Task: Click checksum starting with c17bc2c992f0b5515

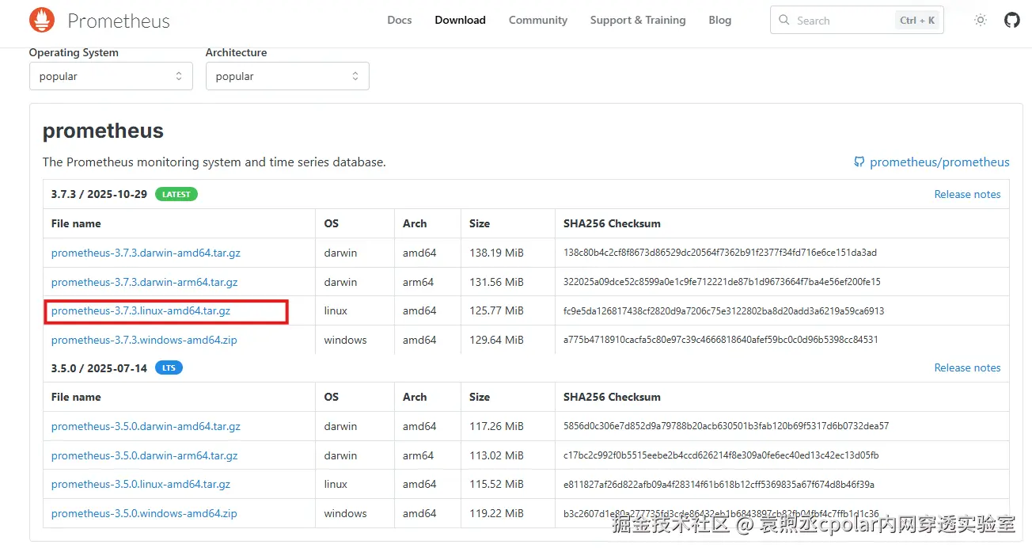Action: pyautogui.click(x=721, y=455)
